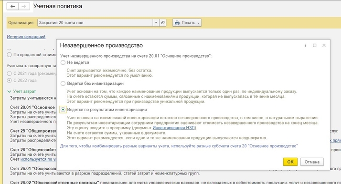
Task: Open the organization record via the open-form icon
Action: coord(163,22)
